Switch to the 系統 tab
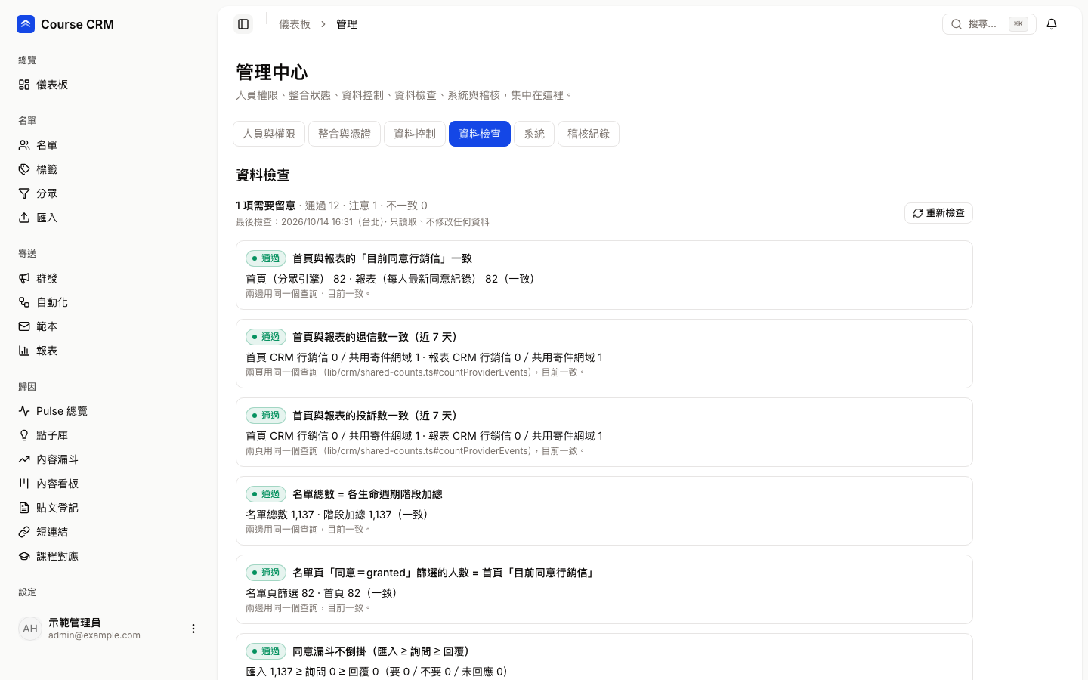Image resolution: width=1088 pixels, height=680 pixels. pos(534,134)
